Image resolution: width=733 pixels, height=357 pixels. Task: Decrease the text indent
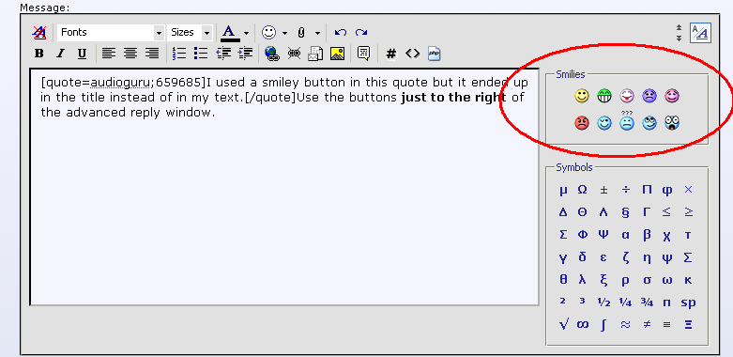[223, 54]
